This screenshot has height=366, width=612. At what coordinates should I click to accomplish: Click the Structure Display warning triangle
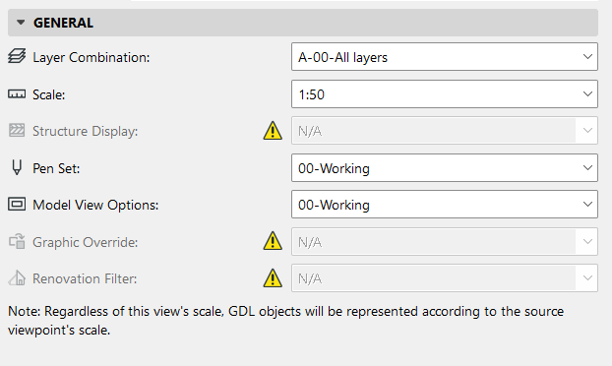[273, 130]
